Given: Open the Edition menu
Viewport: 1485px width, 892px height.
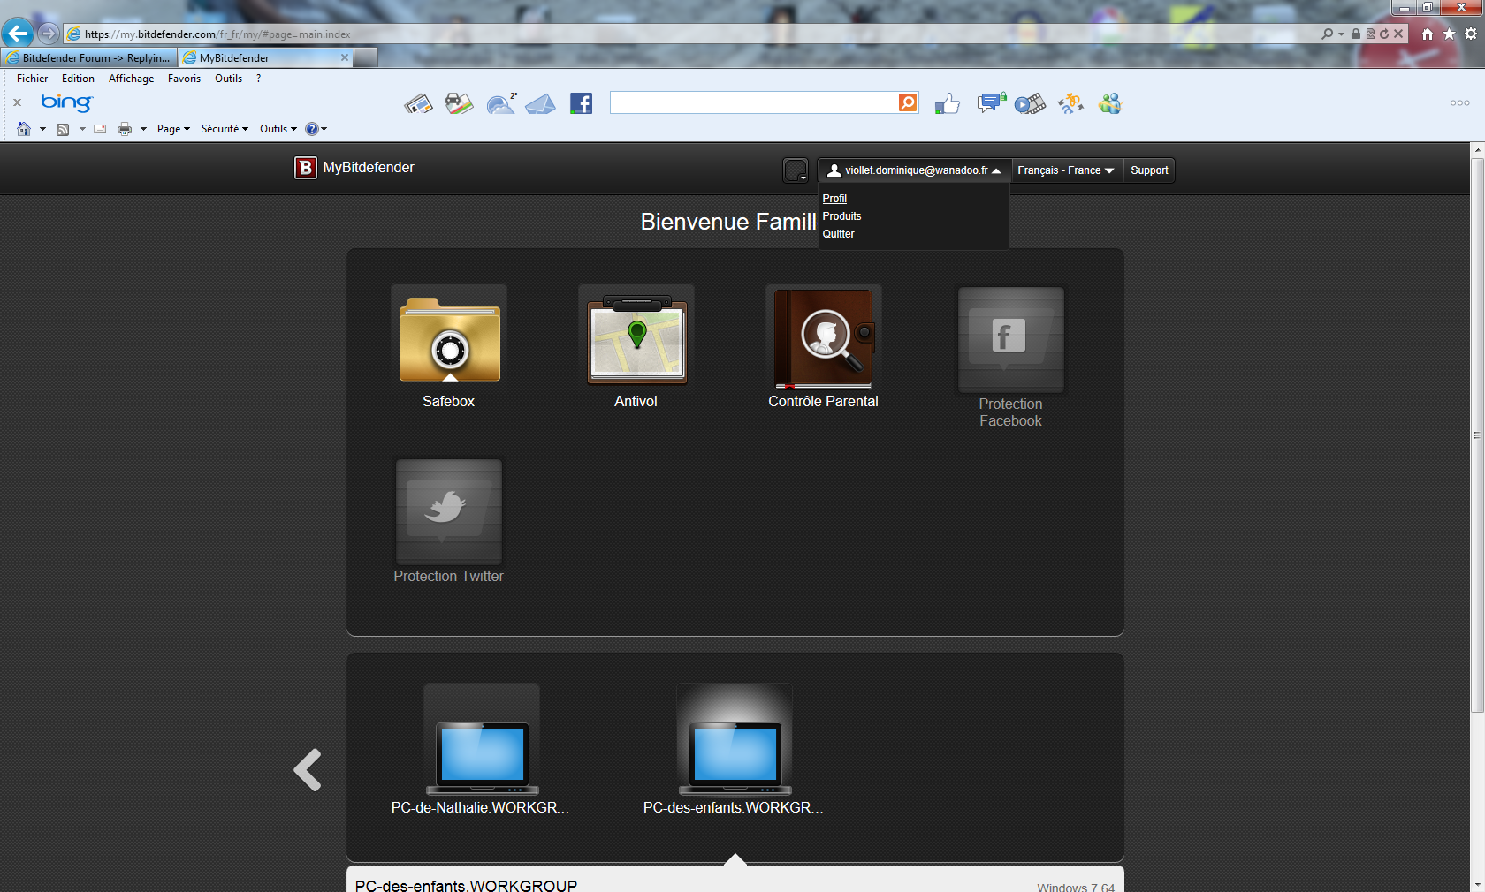Looking at the screenshot, I should 78,79.
